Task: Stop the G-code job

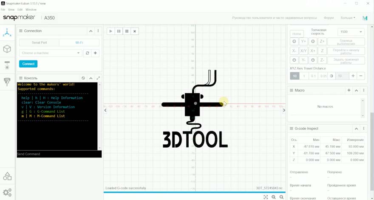Action: 127,31
